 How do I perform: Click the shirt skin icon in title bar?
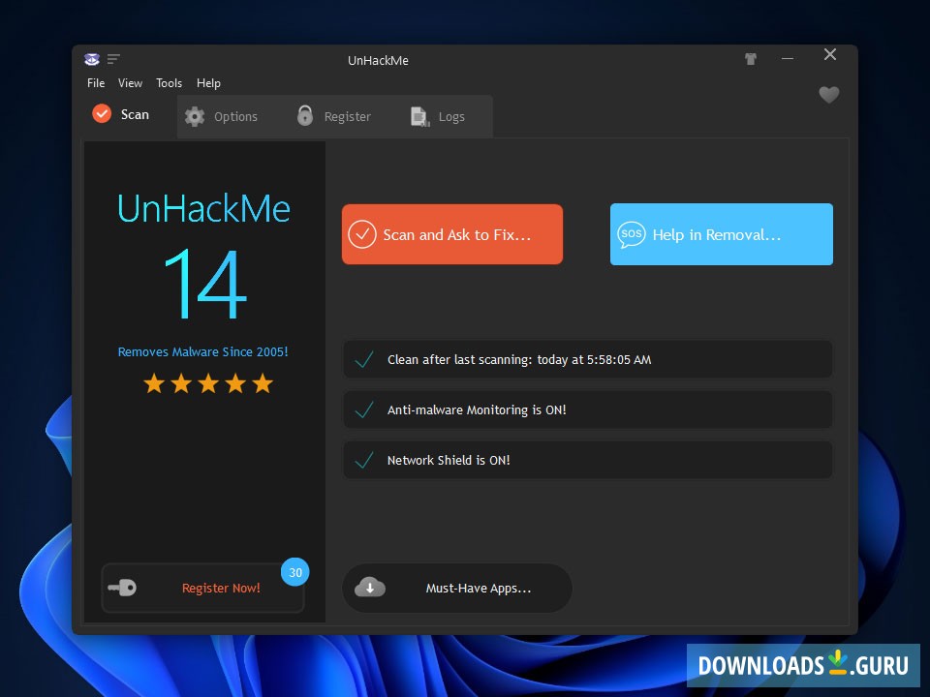click(x=751, y=59)
